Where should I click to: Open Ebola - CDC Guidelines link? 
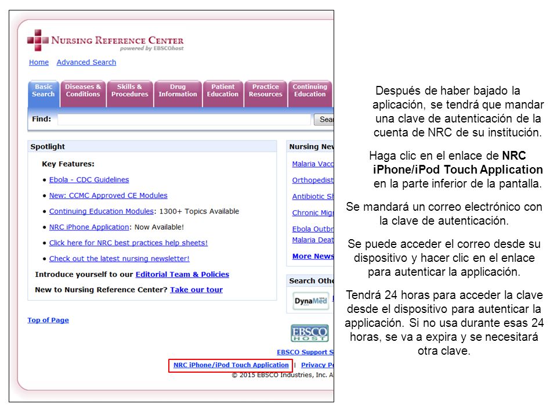89,180
